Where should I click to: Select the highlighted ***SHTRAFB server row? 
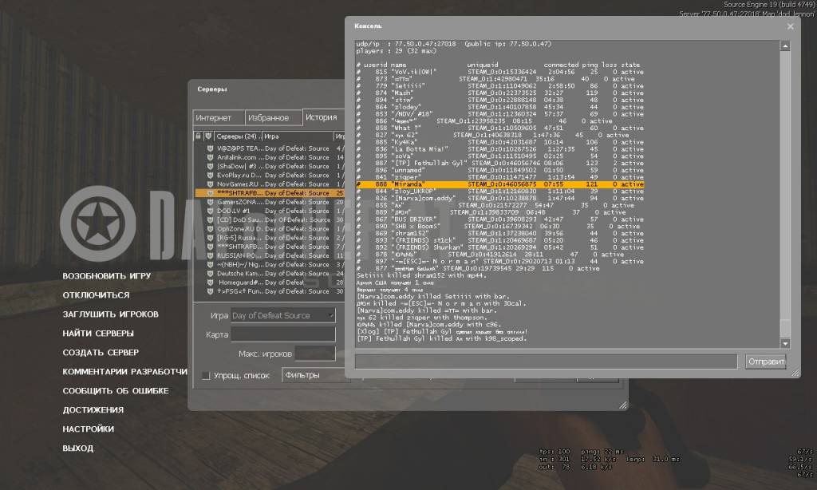pyautogui.click(x=270, y=193)
